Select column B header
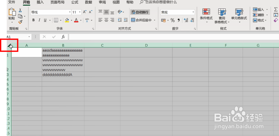The height and width of the screenshot is (136, 279). 63,45
